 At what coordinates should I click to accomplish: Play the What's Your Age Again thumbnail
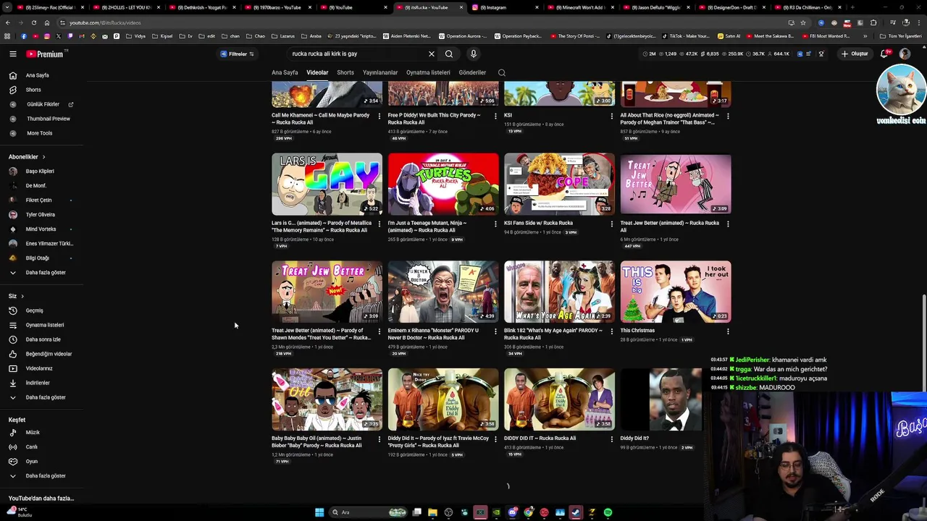pos(559,292)
